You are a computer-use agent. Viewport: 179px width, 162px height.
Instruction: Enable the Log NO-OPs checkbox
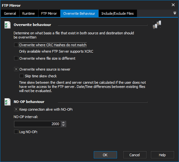pos(16,132)
